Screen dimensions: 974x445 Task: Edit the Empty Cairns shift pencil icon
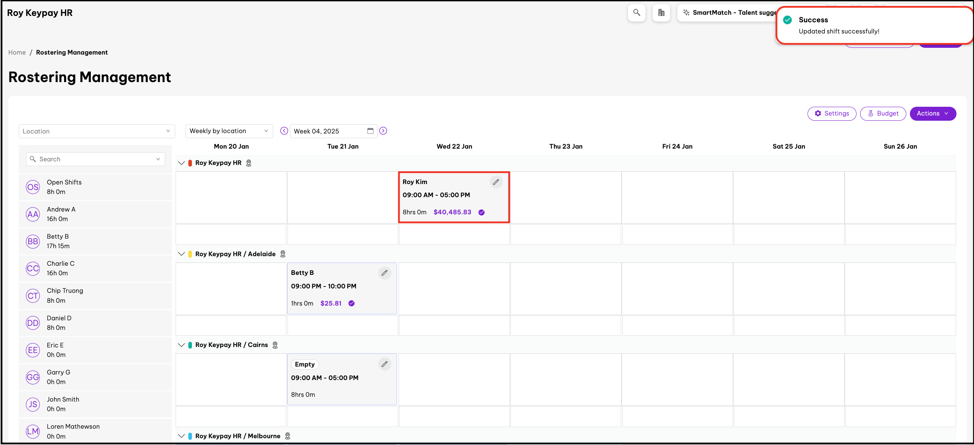pyautogui.click(x=384, y=364)
